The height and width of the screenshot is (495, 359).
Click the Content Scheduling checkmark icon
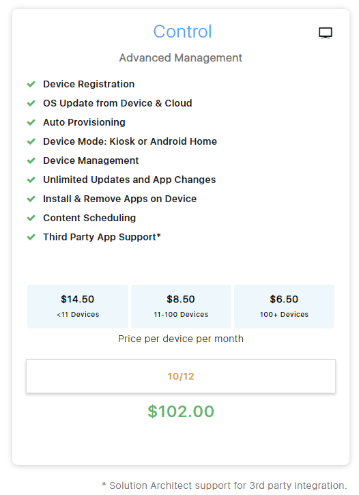(x=31, y=218)
